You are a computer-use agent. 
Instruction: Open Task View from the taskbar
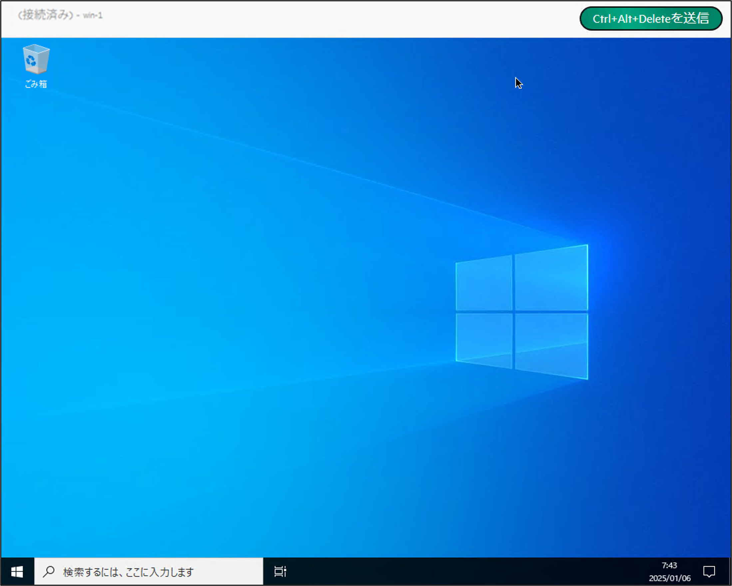click(280, 572)
